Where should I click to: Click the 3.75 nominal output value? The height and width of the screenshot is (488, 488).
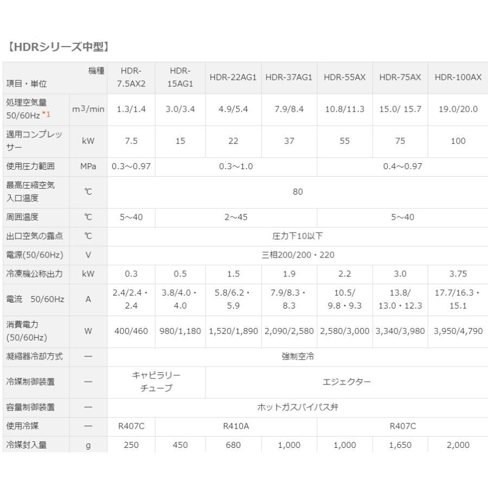click(x=458, y=274)
